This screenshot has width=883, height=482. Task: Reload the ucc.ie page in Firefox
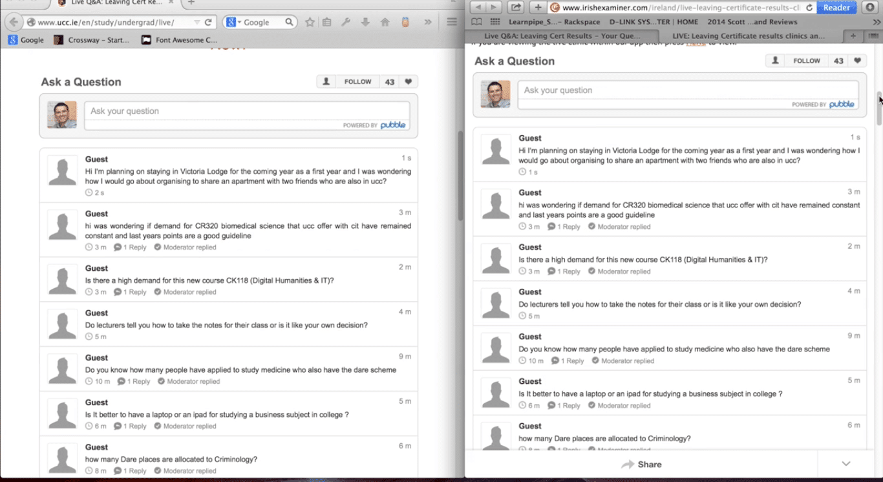tap(208, 22)
